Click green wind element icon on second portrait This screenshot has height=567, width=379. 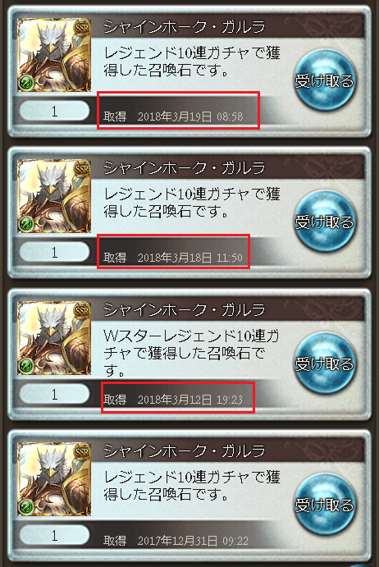click(26, 224)
